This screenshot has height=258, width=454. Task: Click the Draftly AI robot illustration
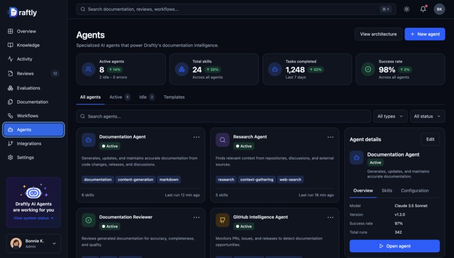[x=34, y=192]
